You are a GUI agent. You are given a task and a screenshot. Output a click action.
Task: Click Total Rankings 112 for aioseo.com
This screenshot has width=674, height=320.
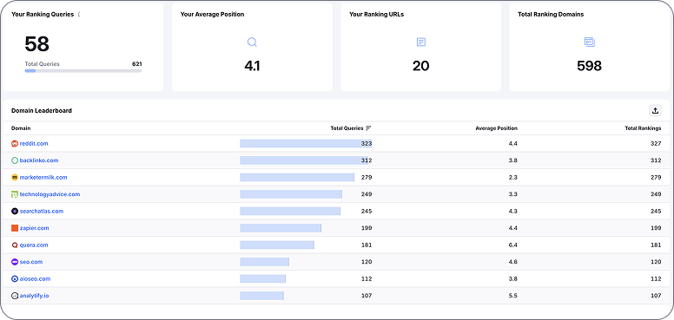[656, 279]
